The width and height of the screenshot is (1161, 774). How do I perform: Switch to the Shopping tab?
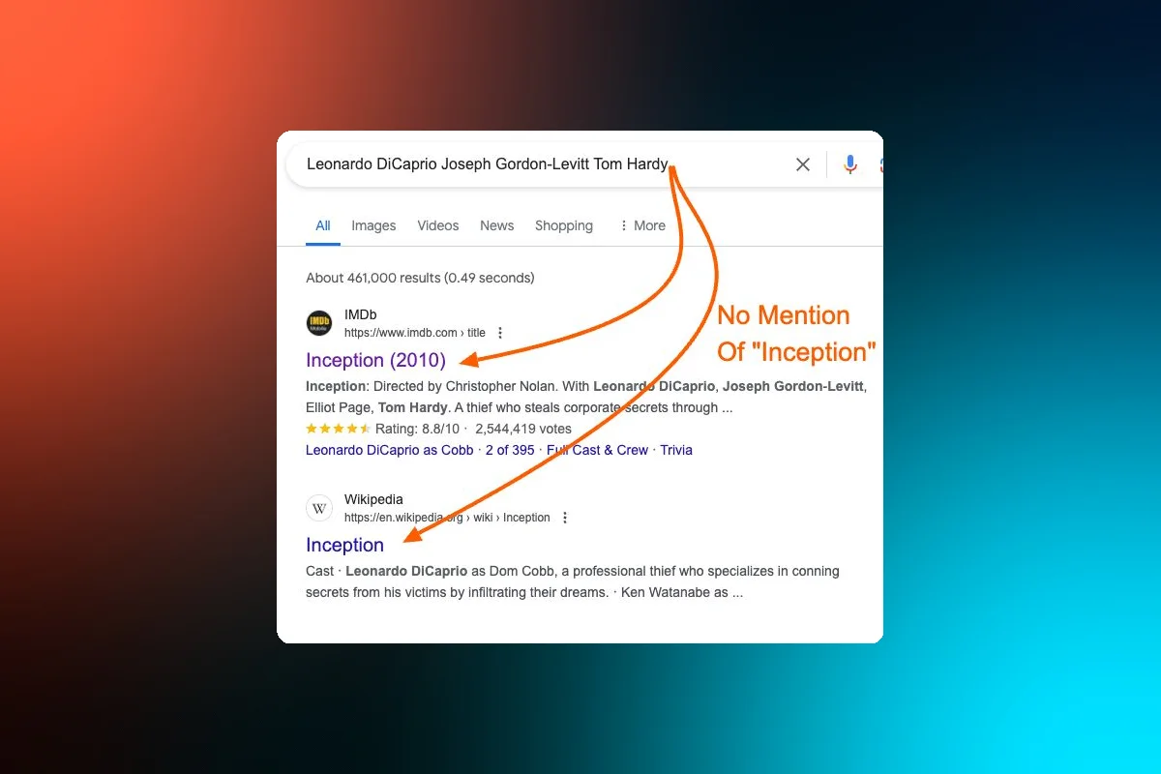(564, 225)
